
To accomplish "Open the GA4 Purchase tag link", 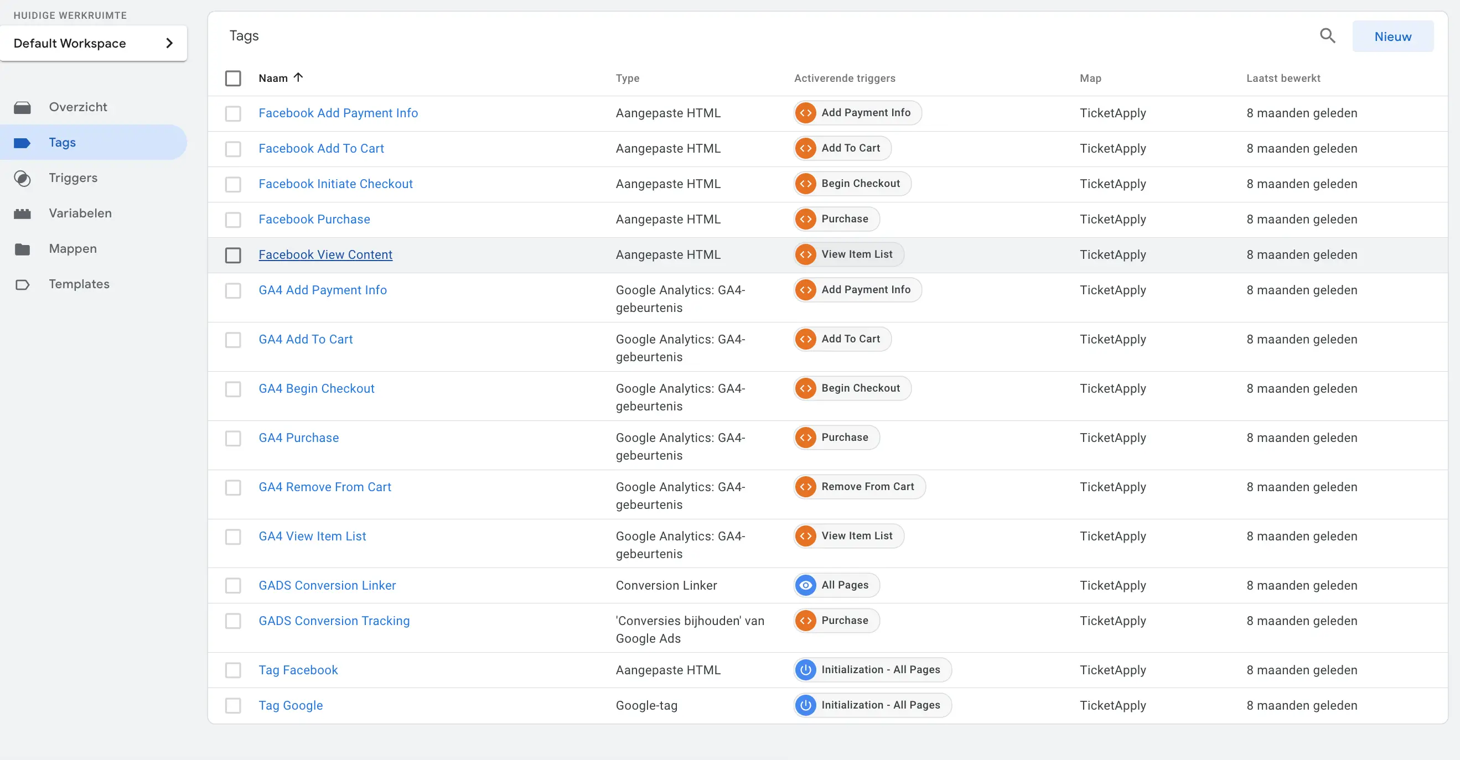I will pyautogui.click(x=299, y=437).
